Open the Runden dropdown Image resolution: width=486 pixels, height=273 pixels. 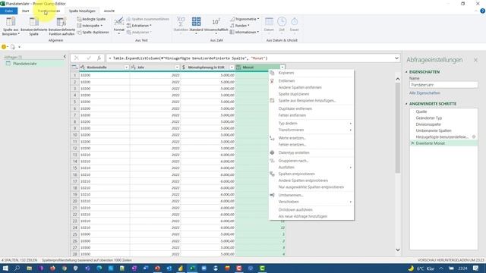coord(240,26)
